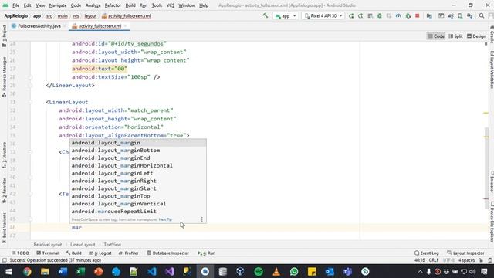Click the UTF-8 encoding indicator

(448, 260)
